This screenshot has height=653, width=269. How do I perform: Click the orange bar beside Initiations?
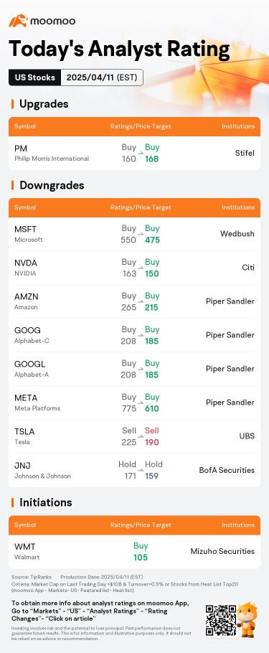(12, 502)
